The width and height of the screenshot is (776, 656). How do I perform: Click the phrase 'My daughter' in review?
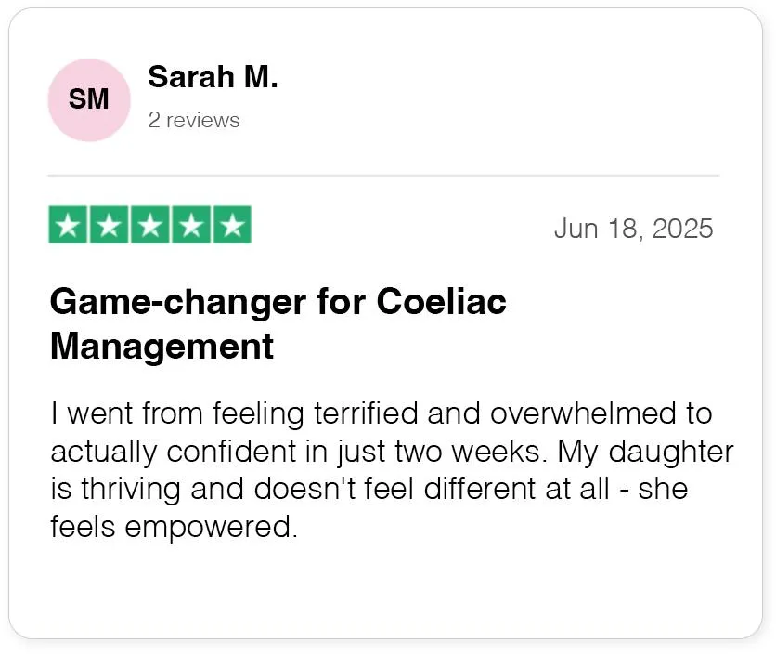pyautogui.click(x=646, y=452)
